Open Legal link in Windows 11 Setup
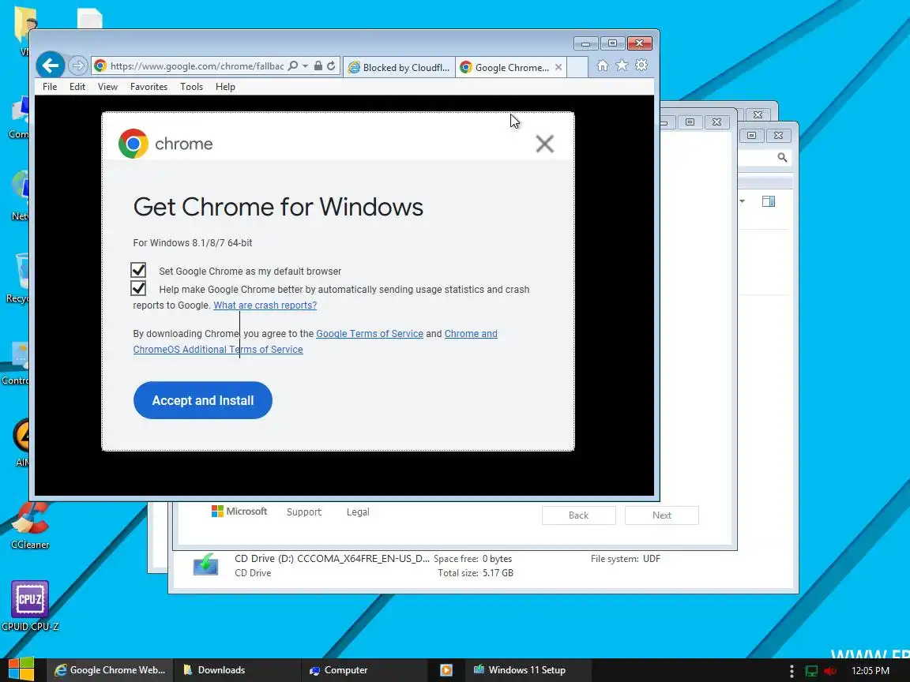The image size is (910, 682). click(x=358, y=511)
